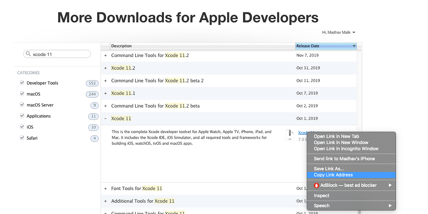Click the Oct 31, 2019 release date
Screen dimensions: 428x214
click(308, 68)
